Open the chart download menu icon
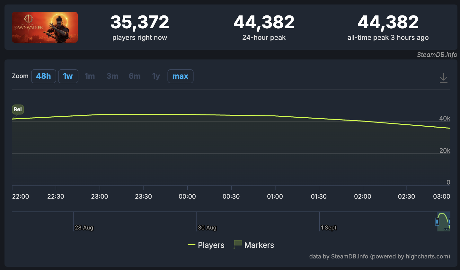 [443, 78]
